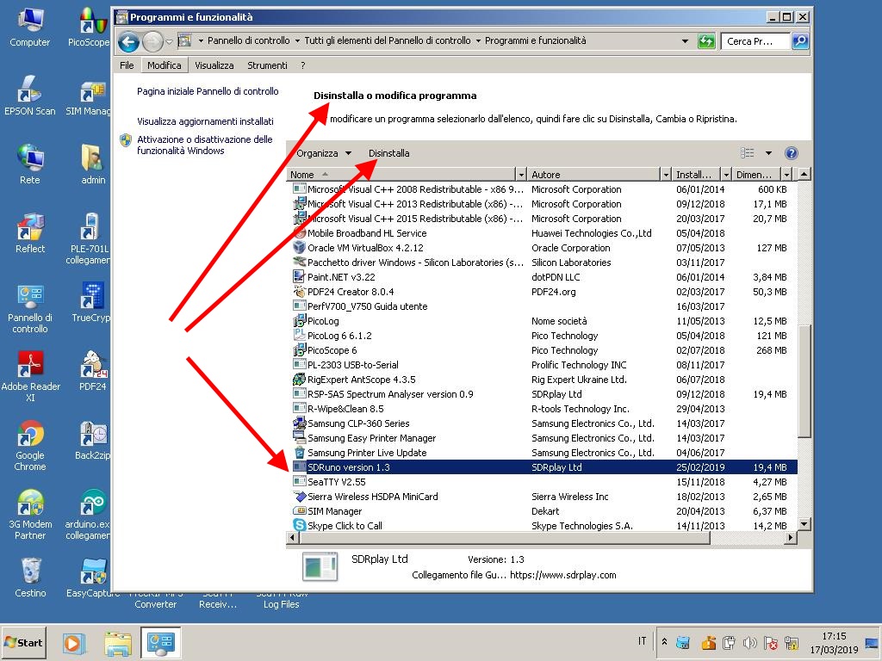Open the view options dropdown arrow
882x661 pixels.
pyautogui.click(x=768, y=153)
